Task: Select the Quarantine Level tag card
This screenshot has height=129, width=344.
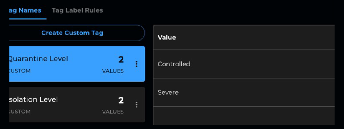Action: tap(77, 64)
